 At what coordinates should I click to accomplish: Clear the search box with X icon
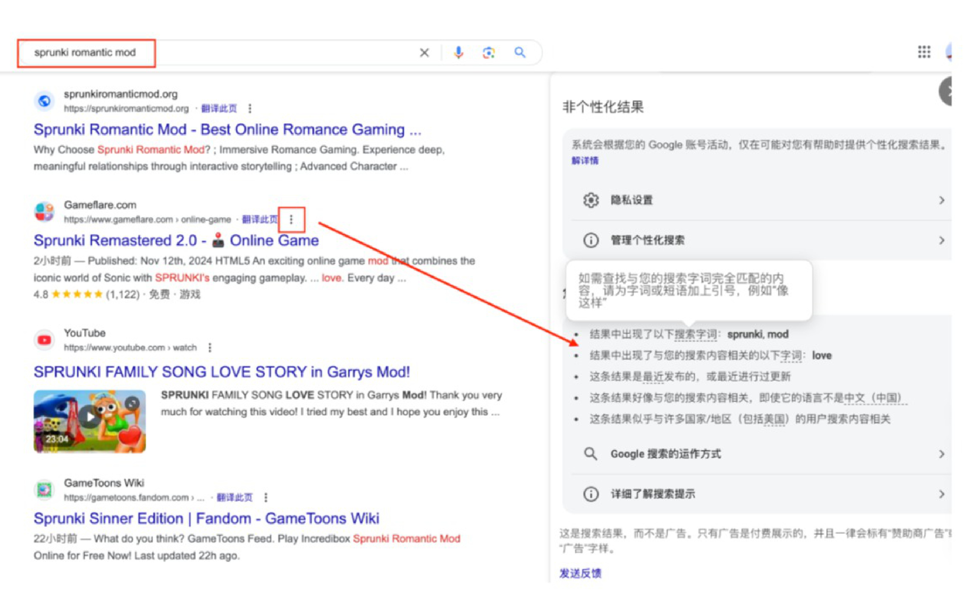[x=424, y=52]
